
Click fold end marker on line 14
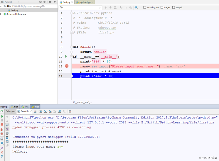(72, 76)
